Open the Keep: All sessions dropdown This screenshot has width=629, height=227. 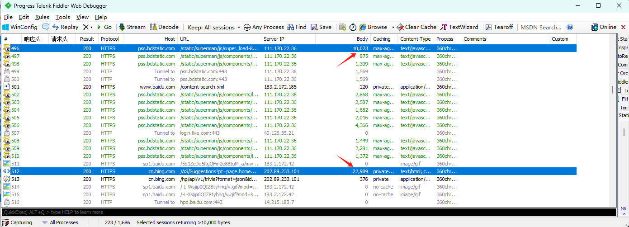214,27
